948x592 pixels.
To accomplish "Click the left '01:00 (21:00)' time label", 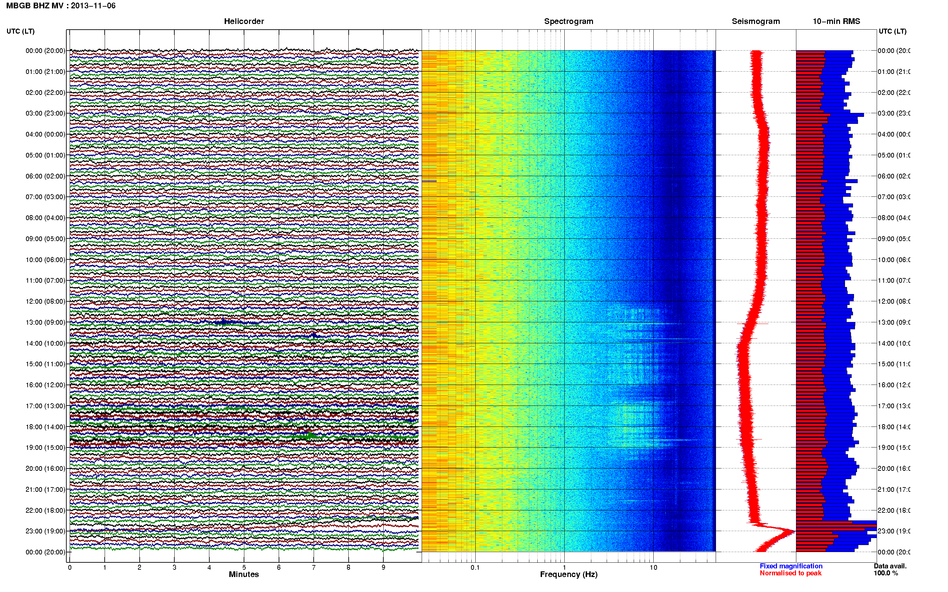I will [45, 72].
